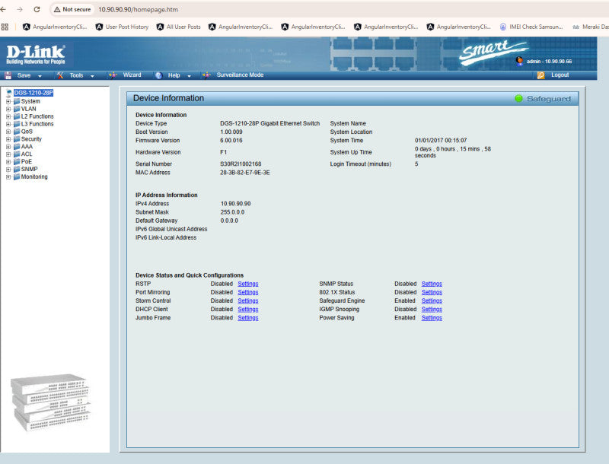Click the green Safeguard status indicator
The width and height of the screenshot is (609, 464).
pyautogui.click(x=518, y=99)
